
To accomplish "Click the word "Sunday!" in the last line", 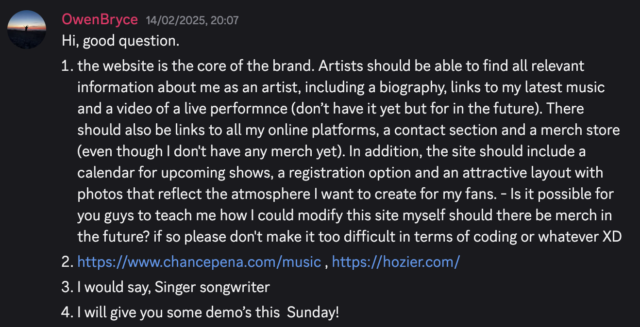I will pyautogui.click(x=313, y=312).
